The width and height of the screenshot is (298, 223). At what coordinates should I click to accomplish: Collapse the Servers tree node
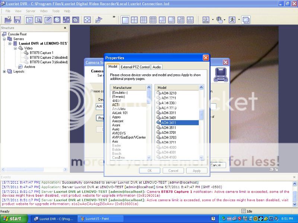coord(4,39)
